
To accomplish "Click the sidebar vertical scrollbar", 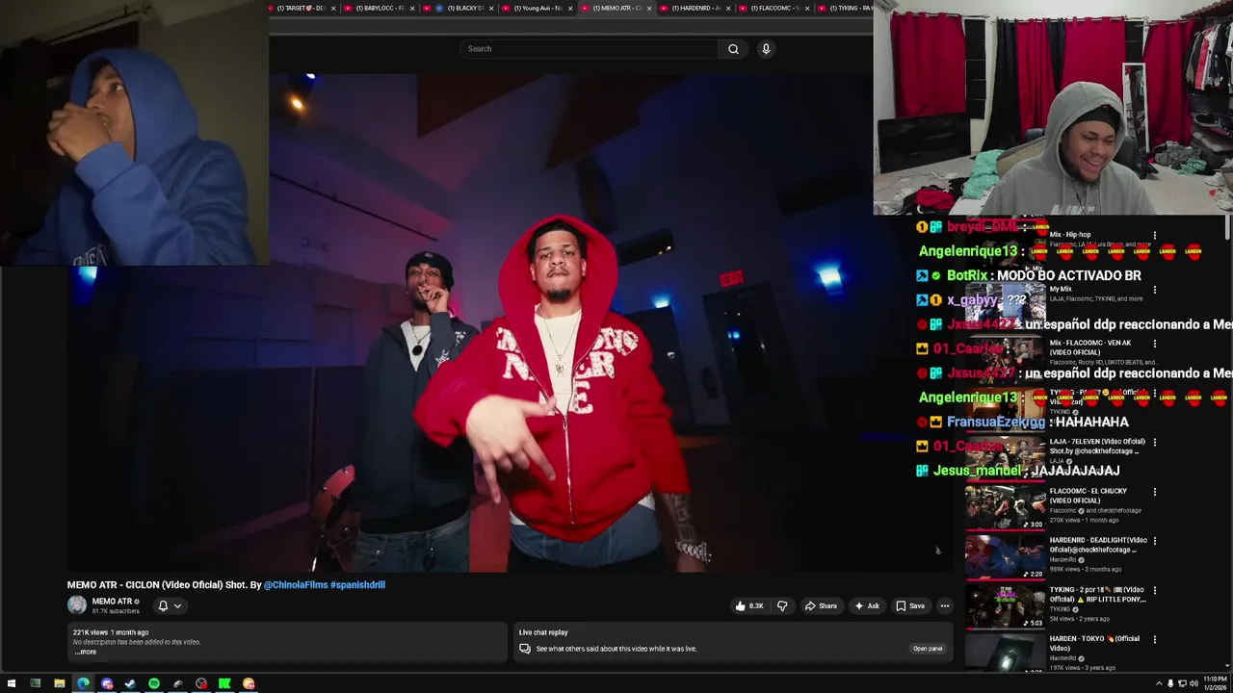I will click(x=1227, y=229).
